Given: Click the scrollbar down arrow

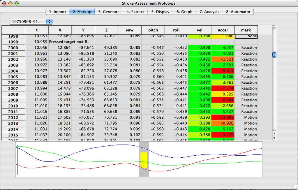Looking at the screenshot, I should (274, 138).
